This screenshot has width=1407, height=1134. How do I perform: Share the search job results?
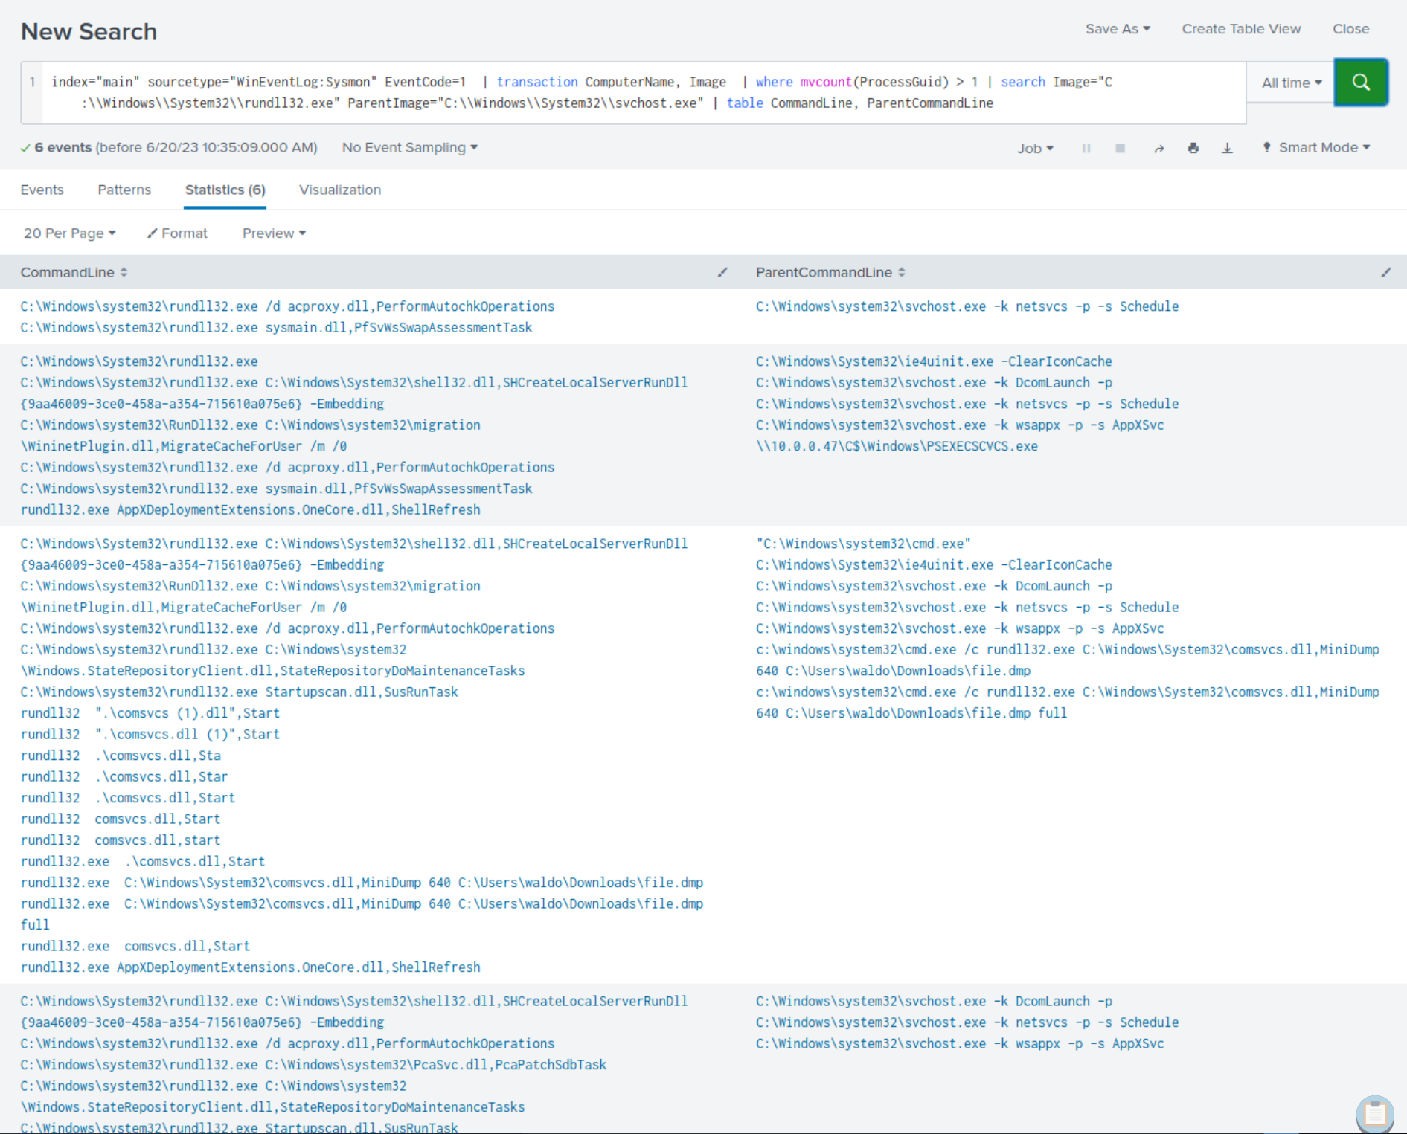(x=1158, y=148)
